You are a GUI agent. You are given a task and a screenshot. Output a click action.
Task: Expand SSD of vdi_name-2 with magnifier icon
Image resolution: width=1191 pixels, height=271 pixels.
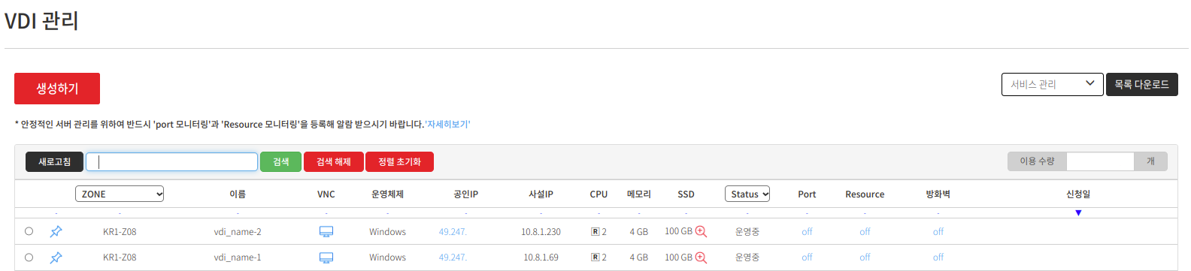(701, 232)
